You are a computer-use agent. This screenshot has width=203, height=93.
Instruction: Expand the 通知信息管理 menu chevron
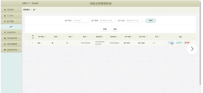coord(19,50)
